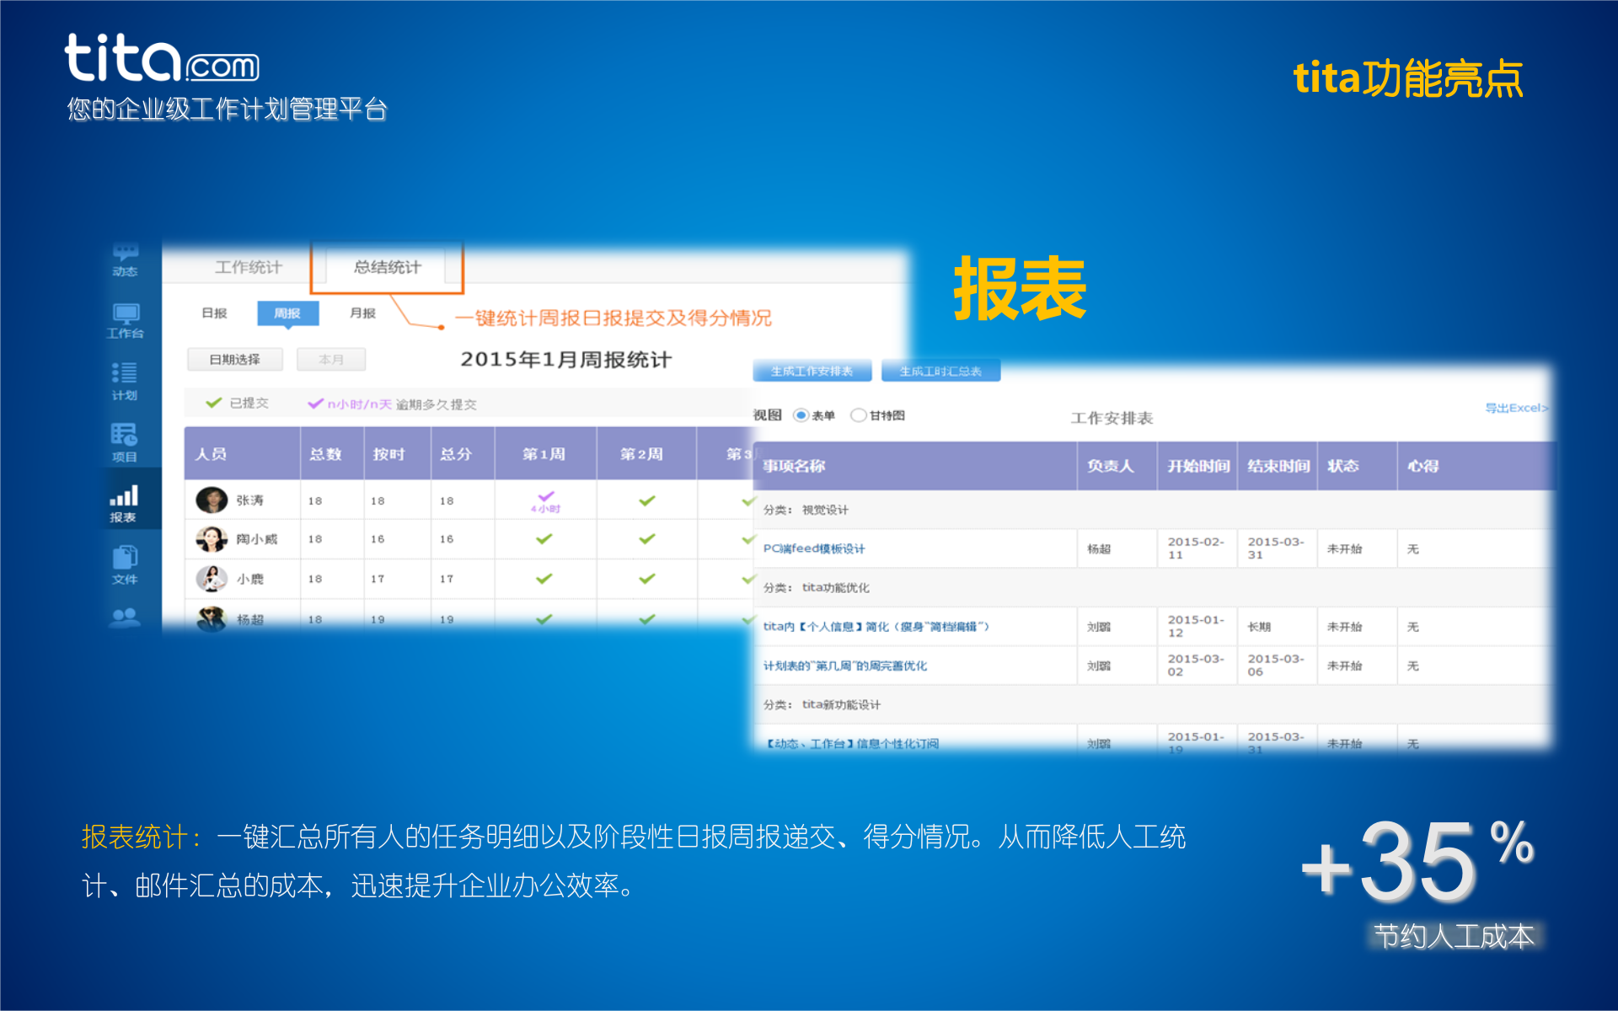Image resolution: width=1618 pixels, height=1011 pixels.
Task: Click the 生成工作安排表 button
Action: pos(812,370)
